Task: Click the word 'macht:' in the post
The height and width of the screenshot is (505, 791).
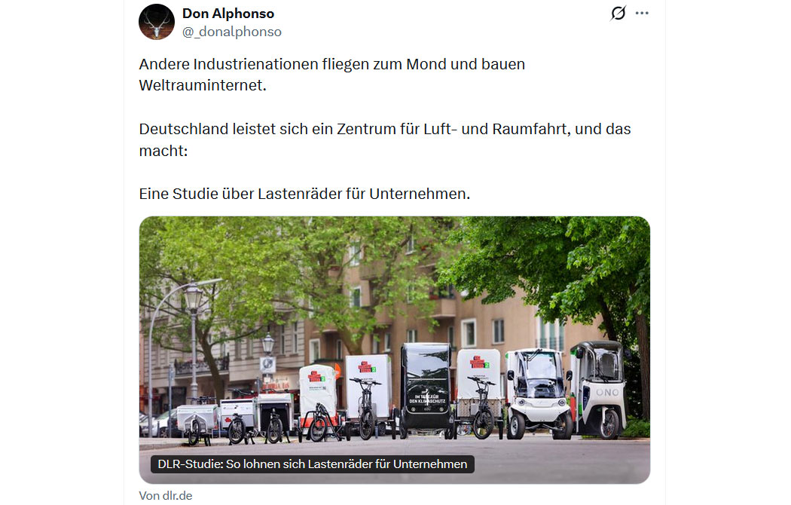Action: pos(163,151)
